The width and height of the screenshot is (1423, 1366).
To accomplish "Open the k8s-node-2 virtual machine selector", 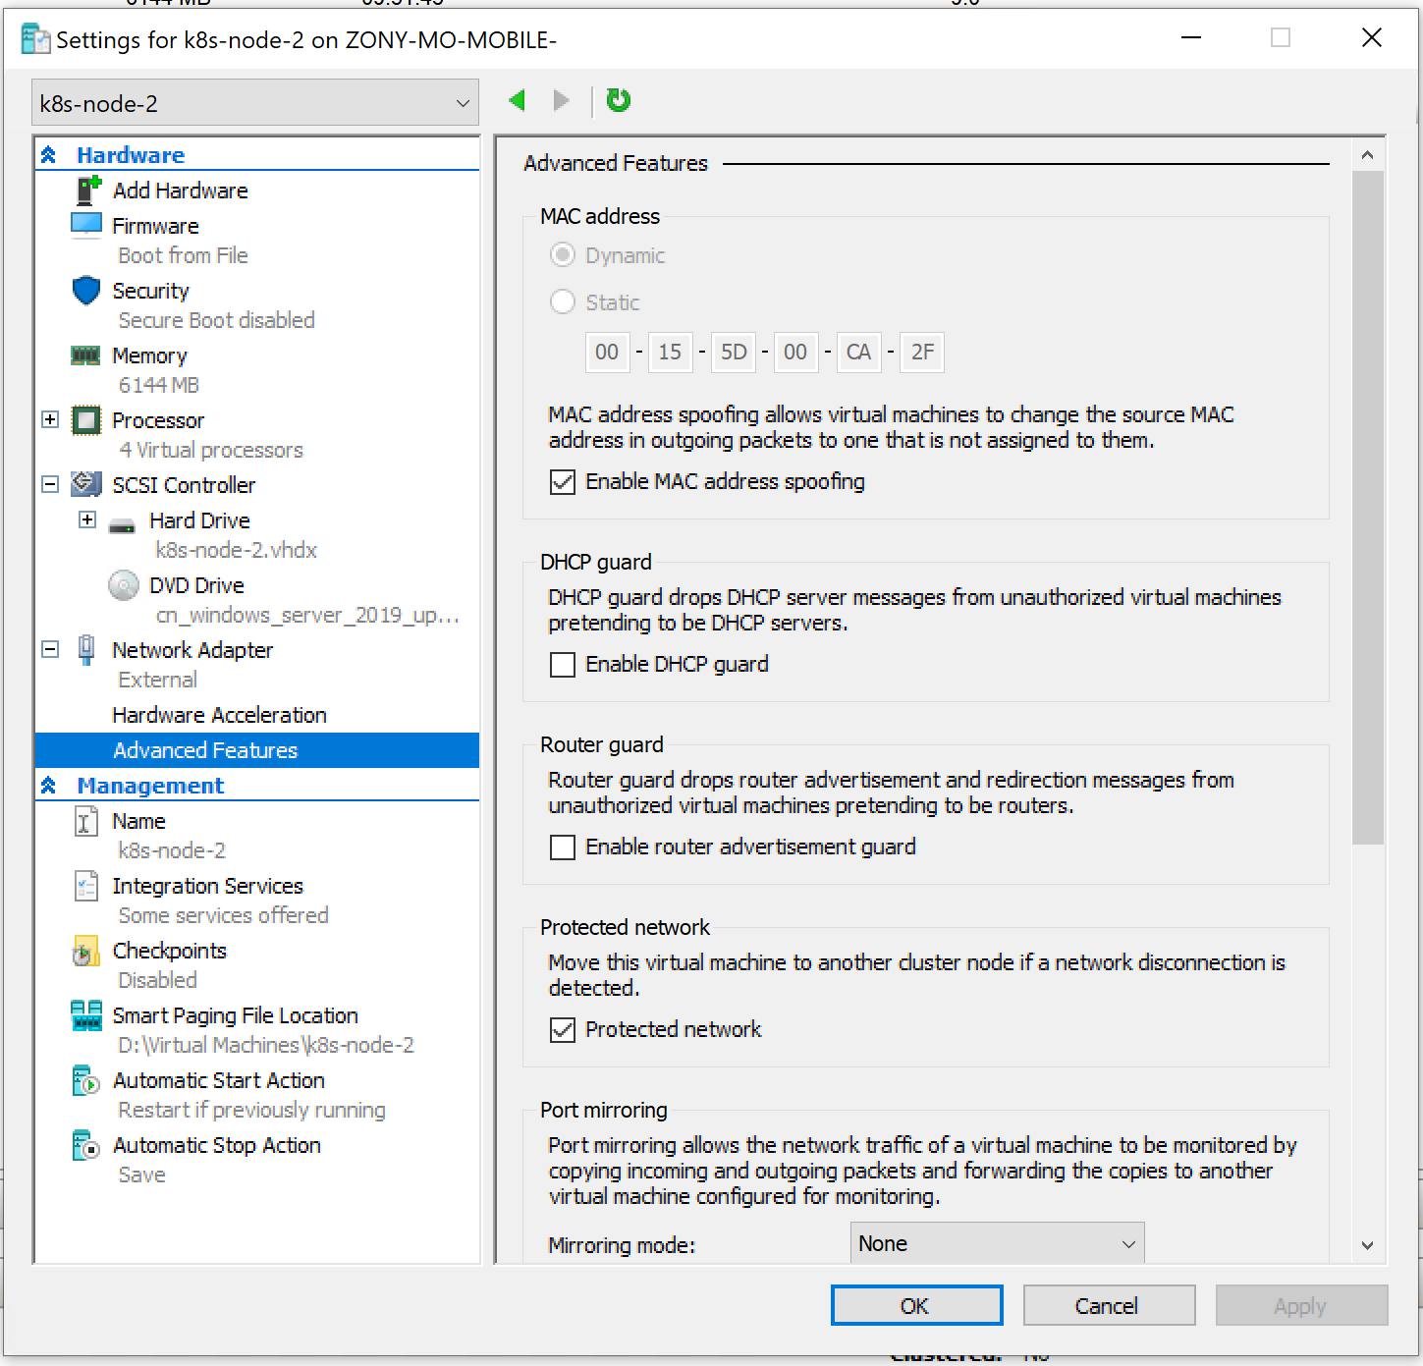I will pos(254,102).
